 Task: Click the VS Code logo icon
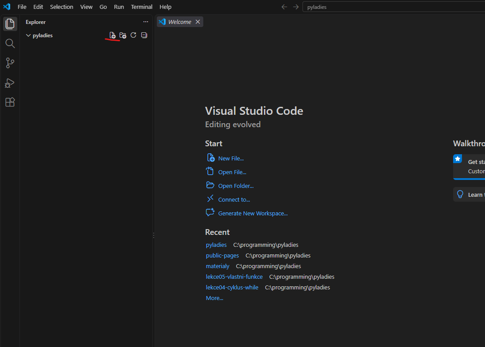[x=7, y=7]
